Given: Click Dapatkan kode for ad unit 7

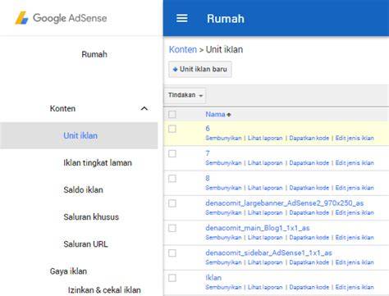Looking at the screenshot, I should click(x=309, y=163).
